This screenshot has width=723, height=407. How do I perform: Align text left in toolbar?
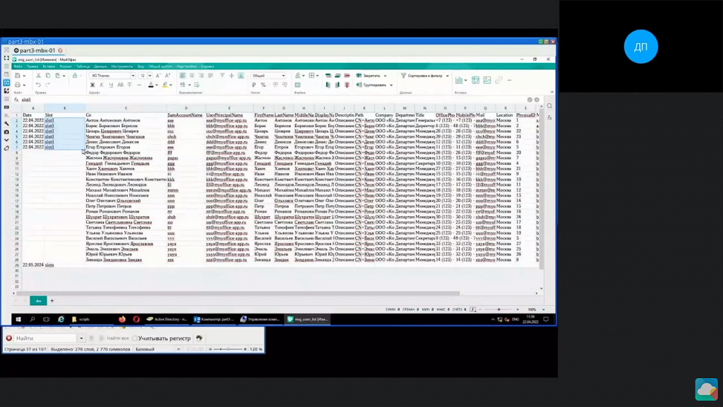coord(181,76)
